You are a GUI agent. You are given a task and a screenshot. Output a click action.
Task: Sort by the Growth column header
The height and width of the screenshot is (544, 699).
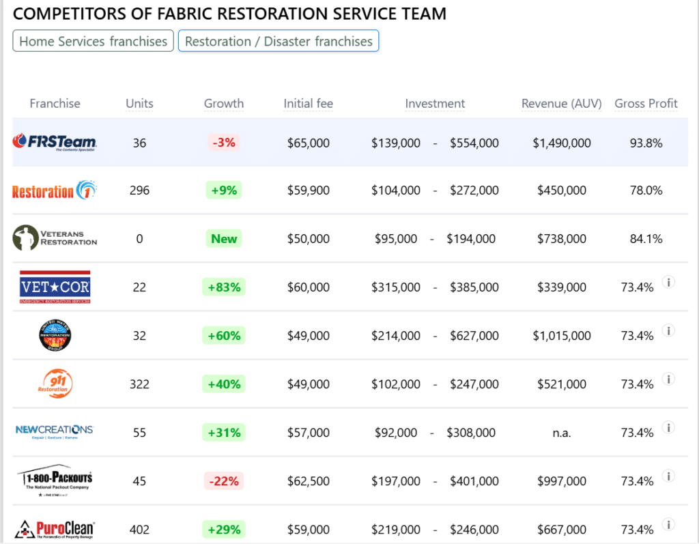click(x=224, y=104)
